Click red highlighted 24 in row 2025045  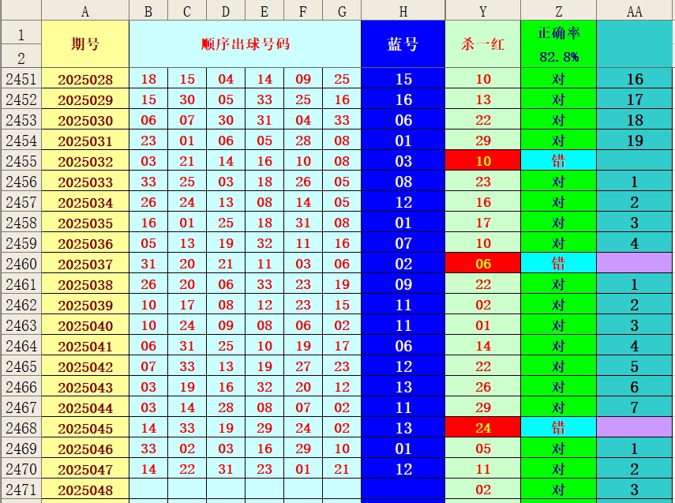tap(483, 428)
